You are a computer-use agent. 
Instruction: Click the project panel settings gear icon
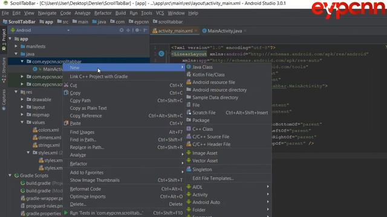click(x=137, y=30)
